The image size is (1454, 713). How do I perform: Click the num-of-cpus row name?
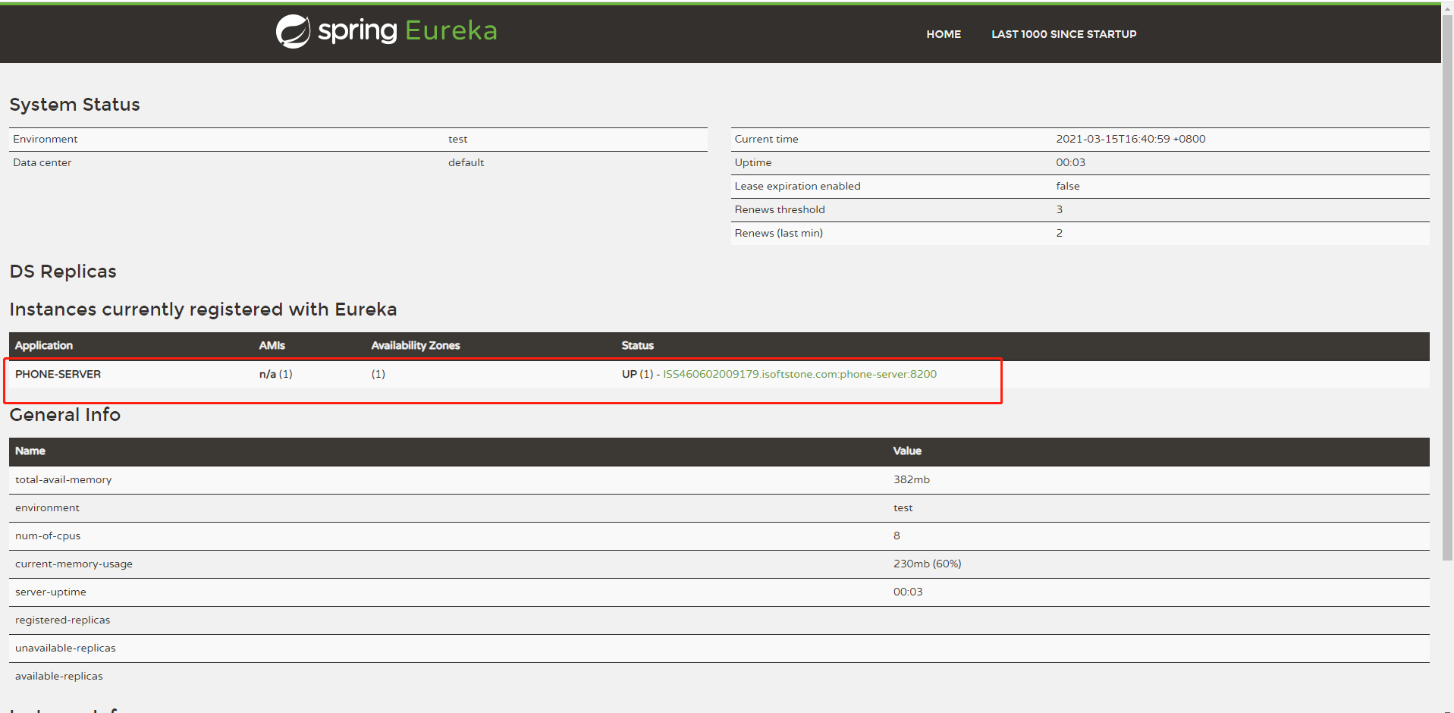tap(48, 536)
